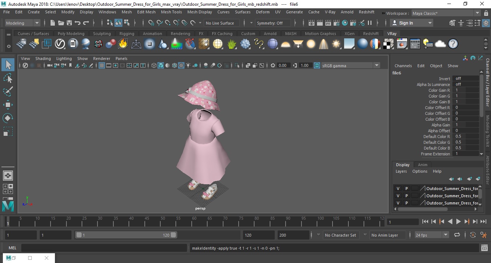The image size is (491, 263).
Task: Click the Color Gain R value field
Action: coord(465,90)
